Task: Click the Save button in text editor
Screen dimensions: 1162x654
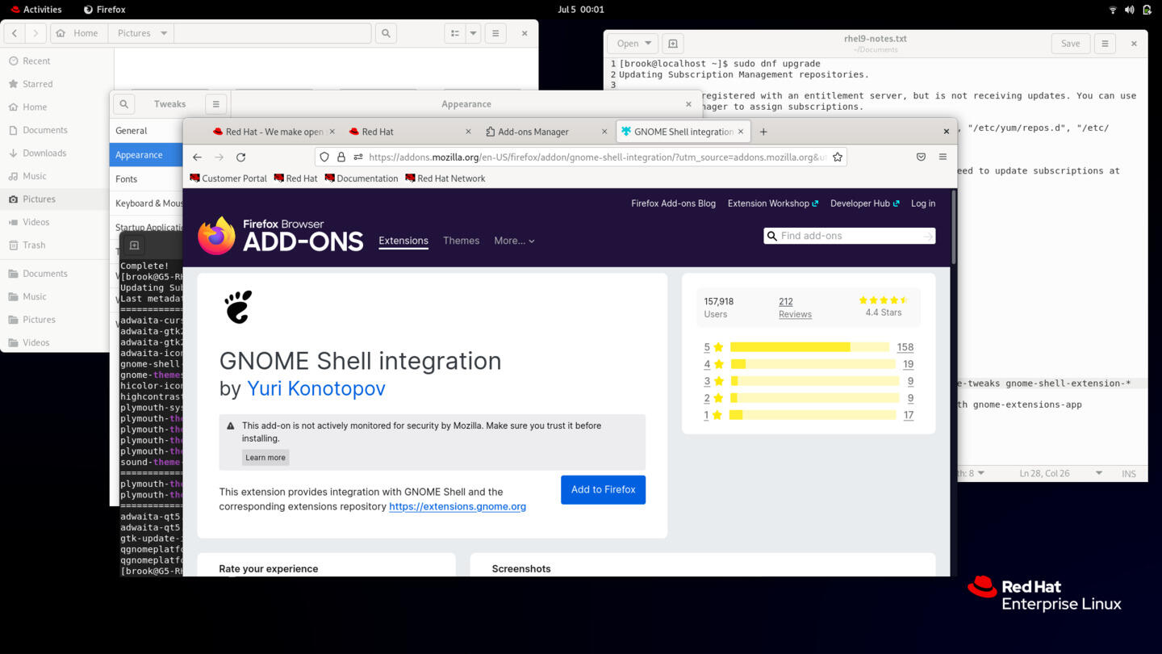Action: coord(1070,44)
